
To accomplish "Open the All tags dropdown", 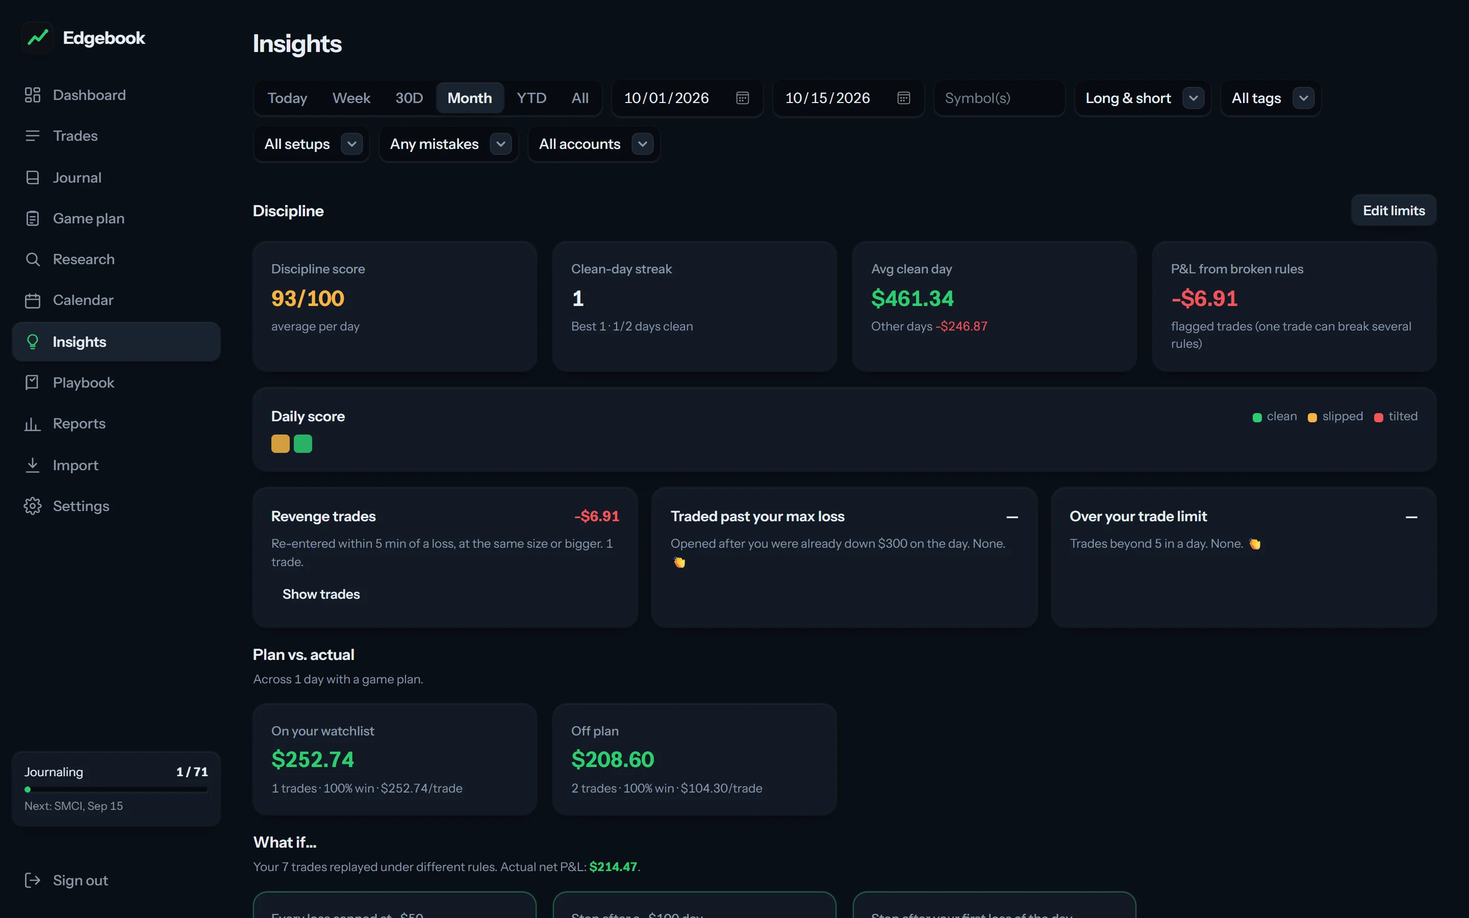I will point(1303,98).
